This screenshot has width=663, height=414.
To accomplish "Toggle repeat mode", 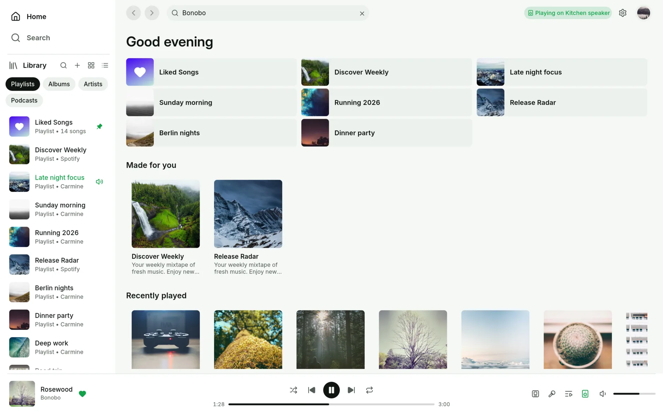I will click(370, 390).
